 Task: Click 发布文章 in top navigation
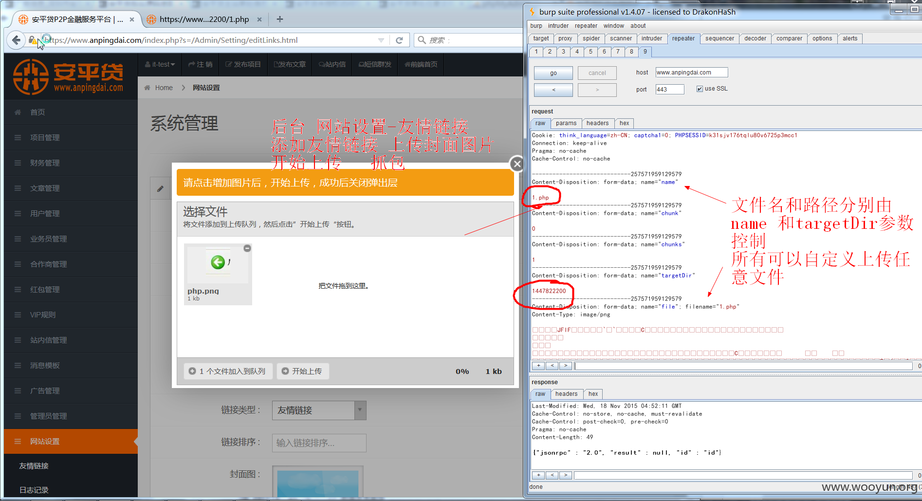coord(290,64)
